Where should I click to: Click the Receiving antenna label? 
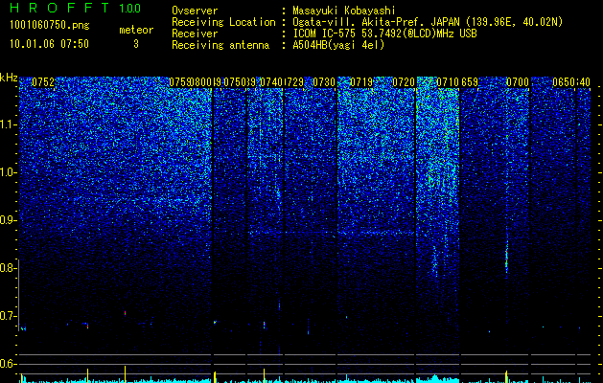220,45
